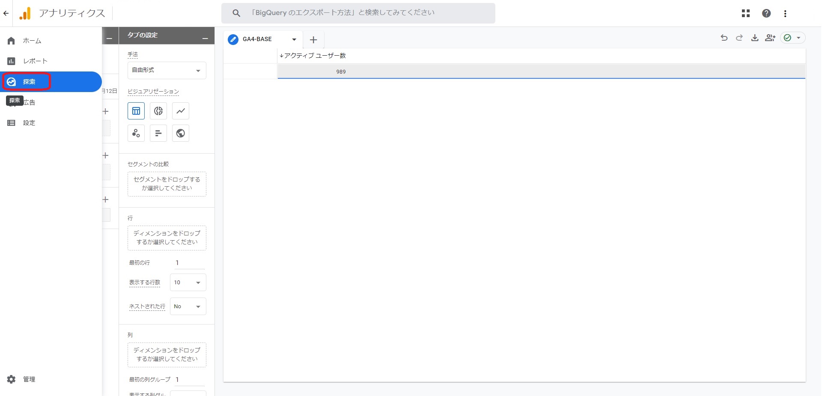Minimize the タブの設定 panel
Viewport: 822px width, 396px height.
click(x=205, y=39)
